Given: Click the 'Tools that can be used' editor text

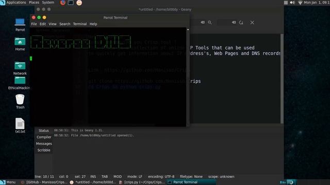Looking at the screenshot, I should click(x=225, y=48).
